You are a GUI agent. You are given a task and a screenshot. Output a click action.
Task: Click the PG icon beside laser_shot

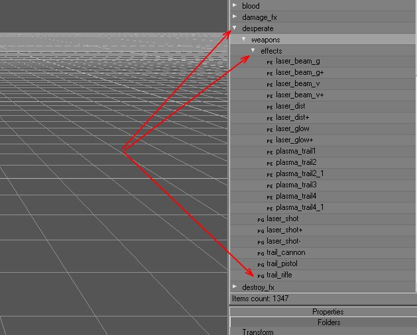(x=261, y=220)
